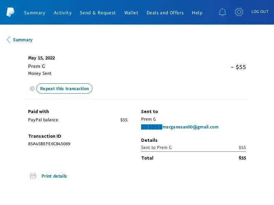The height and width of the screenshot is (205, 274).
Task: Click the Print details link
Action: coord(54,176)
